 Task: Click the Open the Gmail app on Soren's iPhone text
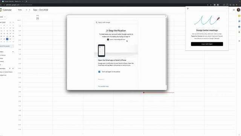pyautogui.click(x=112, y=60)
